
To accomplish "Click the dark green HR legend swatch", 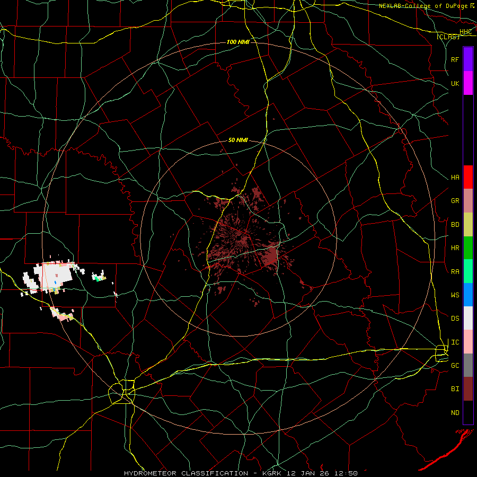I will tap(468, 248).
